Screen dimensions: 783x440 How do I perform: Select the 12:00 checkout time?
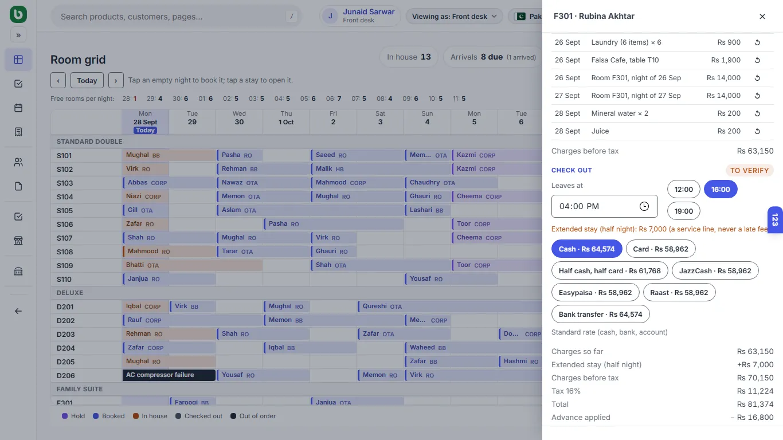[684, 189]
